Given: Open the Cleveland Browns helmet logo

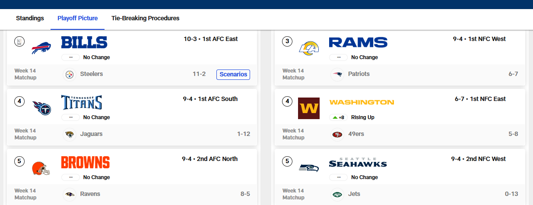Looking at the screenshot, I should coord(41,168).
